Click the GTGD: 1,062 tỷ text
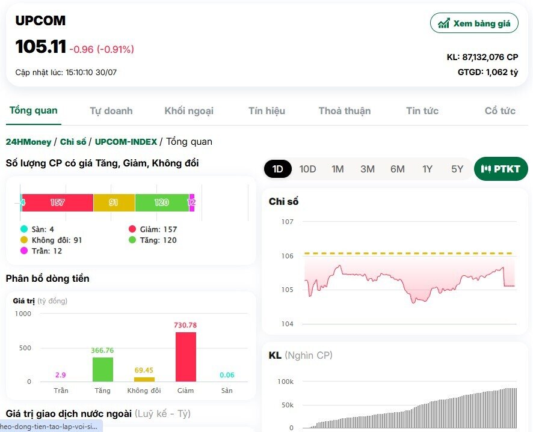Image resolution: width=533 pixels, height=432 pixels. 488,72
